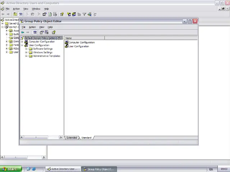
Task: Click Group Policy Object Editor taskbar button
Action: pyautogui.click(x=99, y=169)
